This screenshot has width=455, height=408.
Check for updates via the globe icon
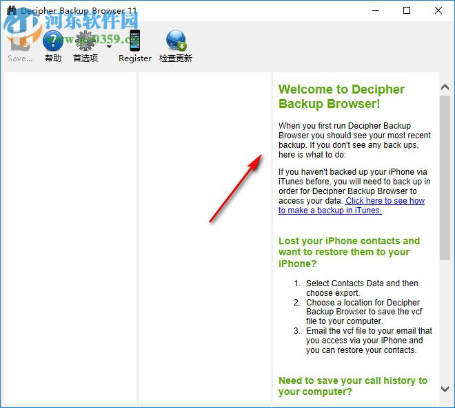click(176, 41)
